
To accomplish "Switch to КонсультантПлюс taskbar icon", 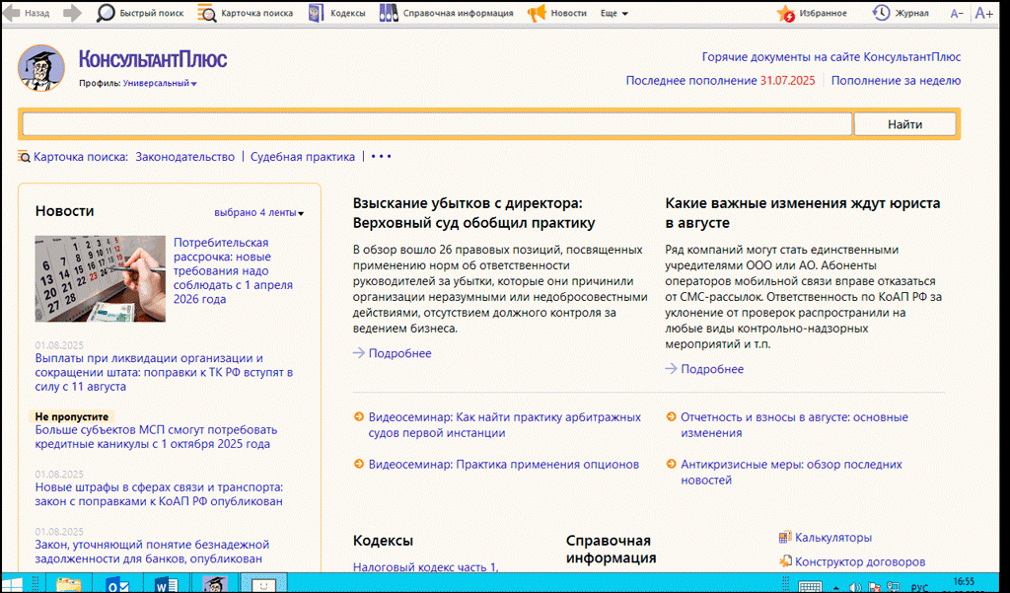I will pyautogui.click(x=215, y=584).
